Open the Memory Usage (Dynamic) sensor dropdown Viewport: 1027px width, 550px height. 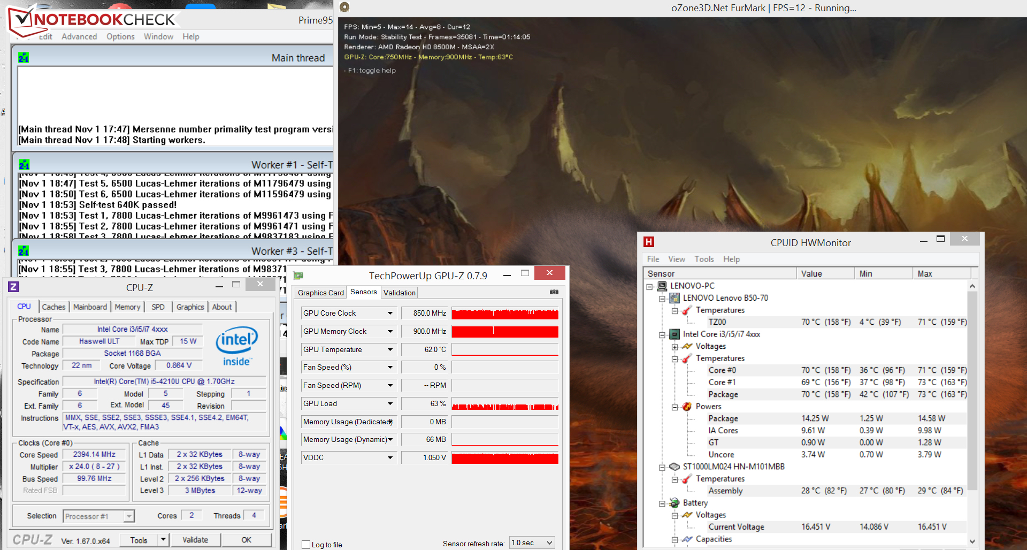coord(390,440)
